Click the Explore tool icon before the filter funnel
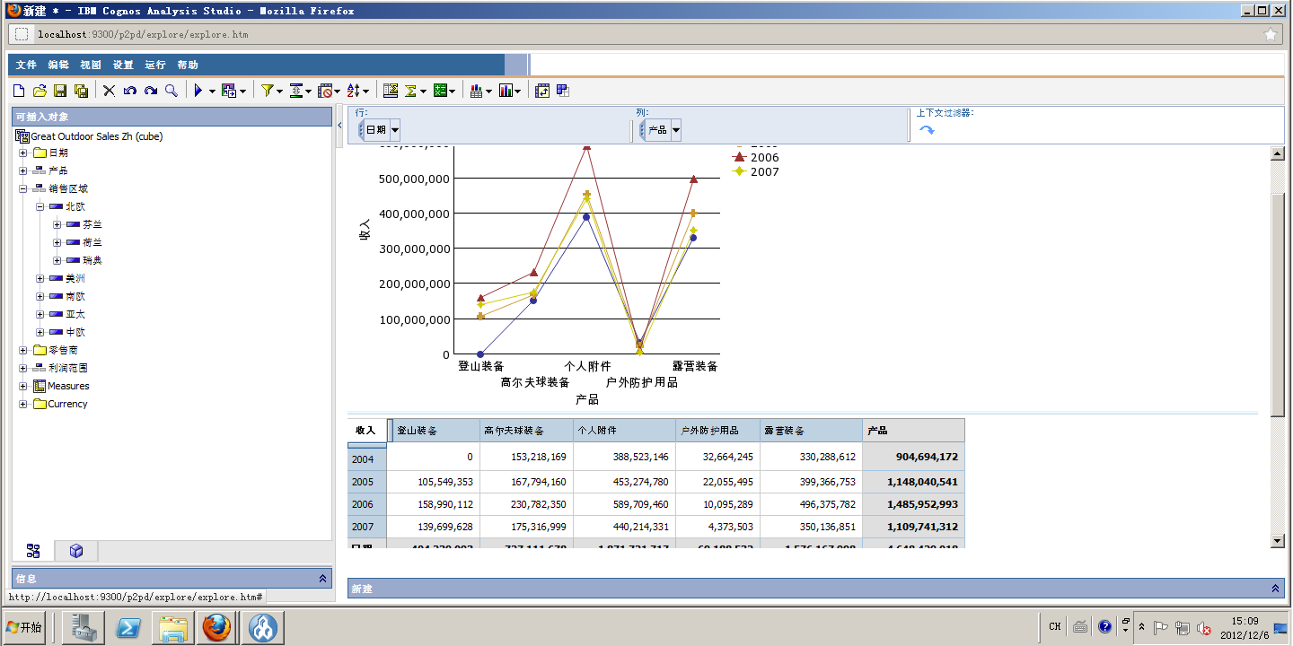 [229, 91]
